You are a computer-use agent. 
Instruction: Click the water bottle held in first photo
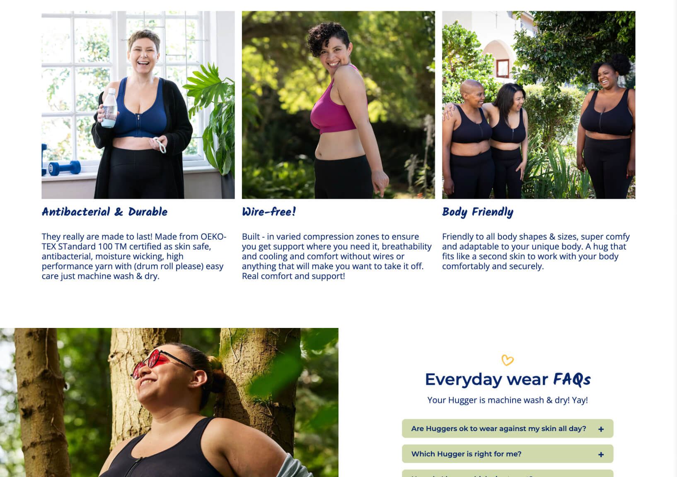[x=109, y=108]
